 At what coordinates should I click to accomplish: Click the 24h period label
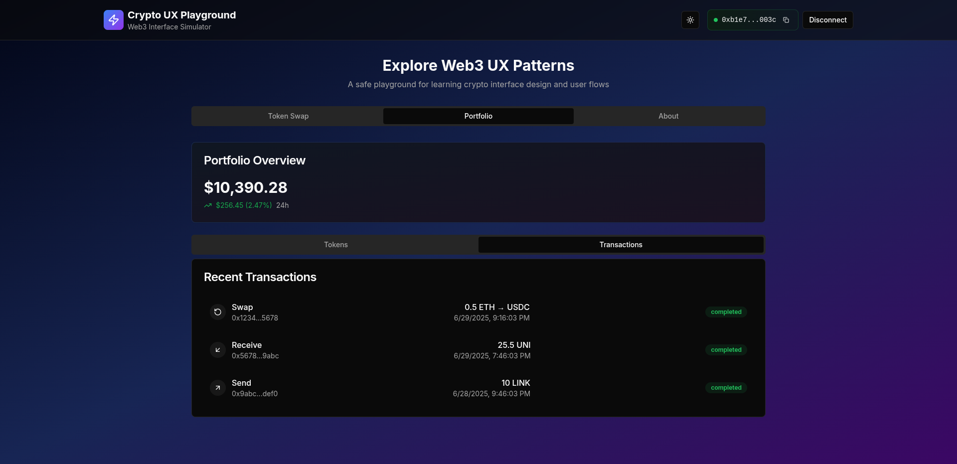(x=283, y=205)
